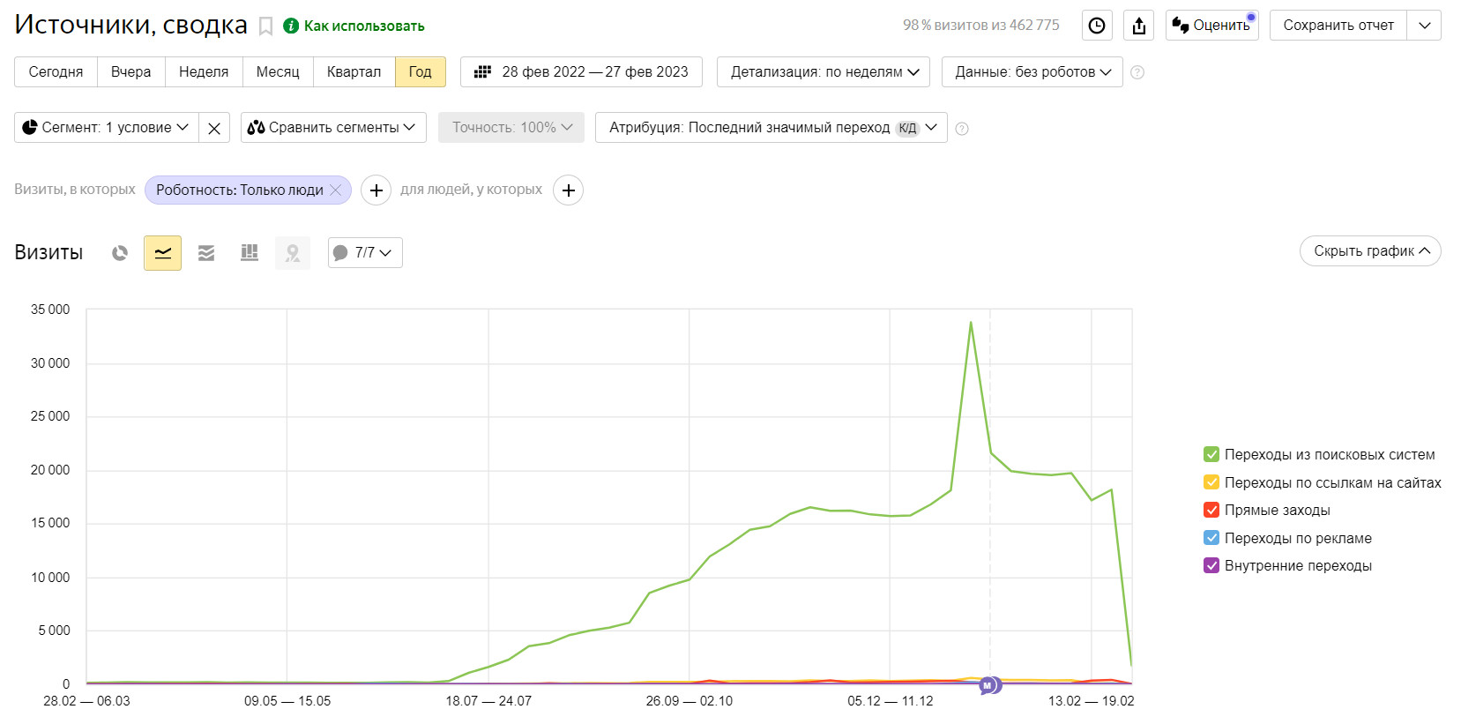Select the Месяц period tab

pyautogui.click(x=278, y=72)
